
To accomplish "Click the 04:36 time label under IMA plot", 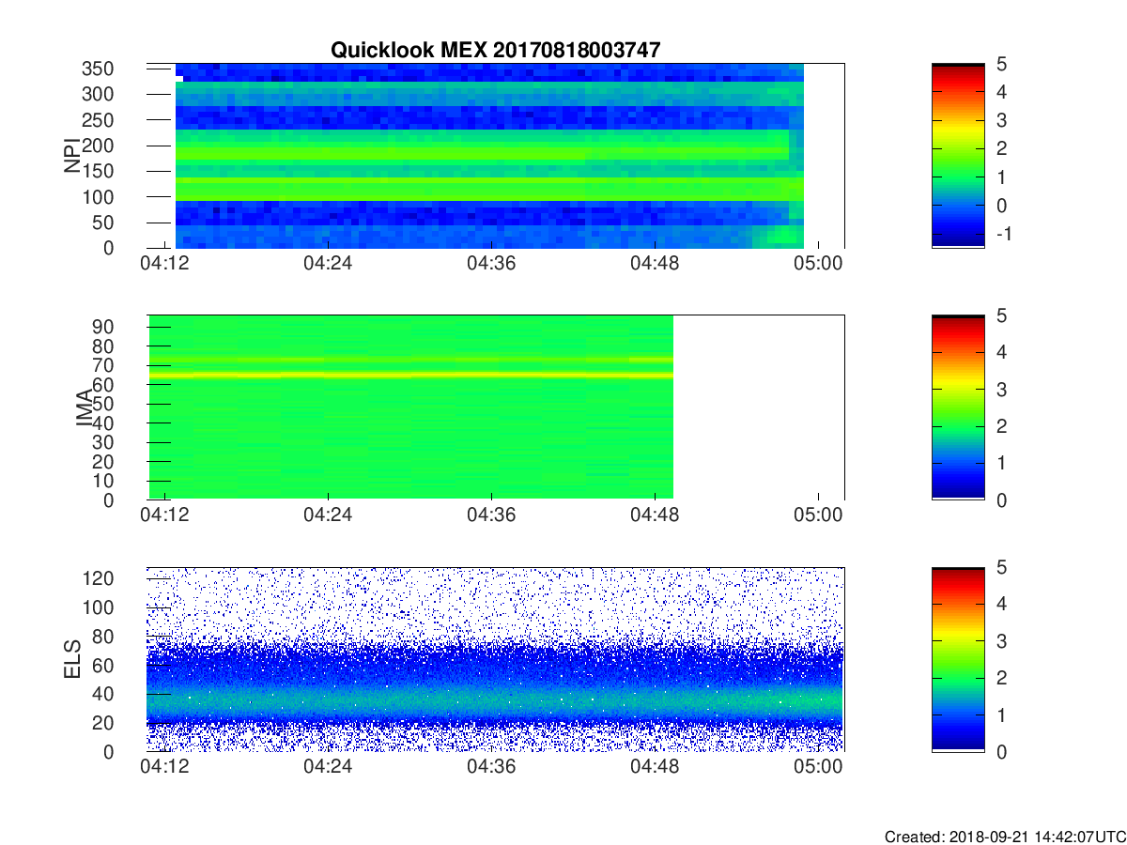I will coord(491,516).
